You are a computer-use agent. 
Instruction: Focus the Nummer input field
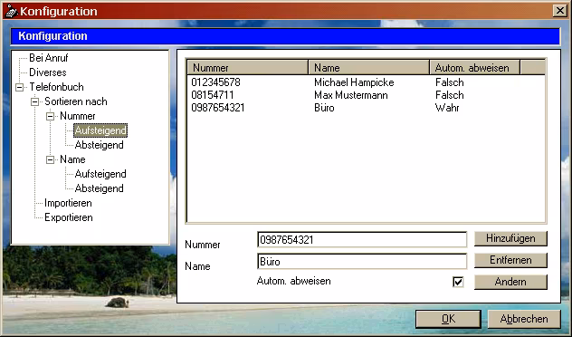(x=362, y=239)
